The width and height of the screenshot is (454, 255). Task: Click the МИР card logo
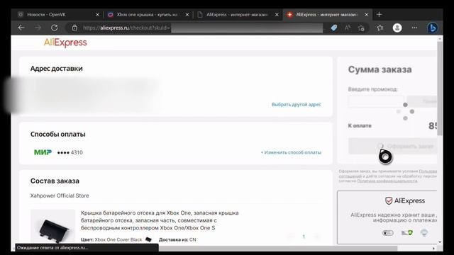(43, 152)
